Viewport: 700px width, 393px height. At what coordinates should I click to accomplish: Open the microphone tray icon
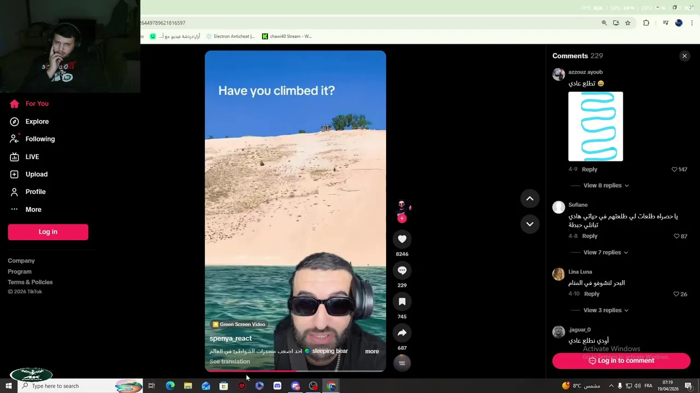coord(620,386)
